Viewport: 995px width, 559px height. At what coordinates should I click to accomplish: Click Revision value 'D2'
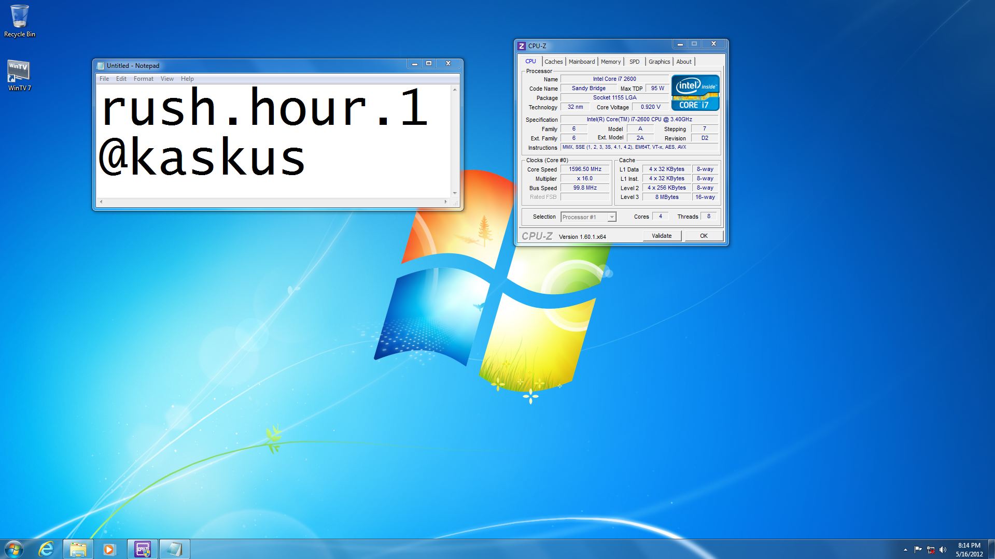coord(705,138)
